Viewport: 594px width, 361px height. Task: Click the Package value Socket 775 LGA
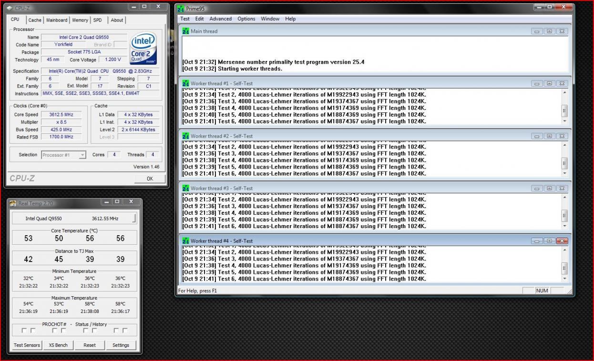click(x=84, y=52)
